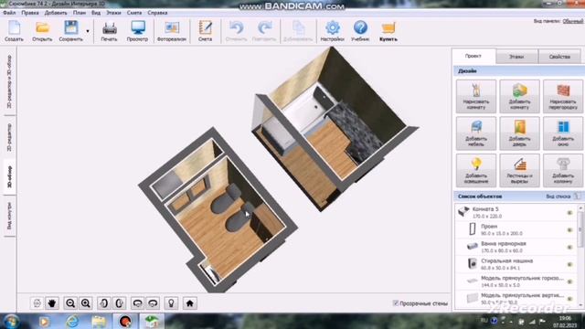Open the Windows Start button

(12, 321)
